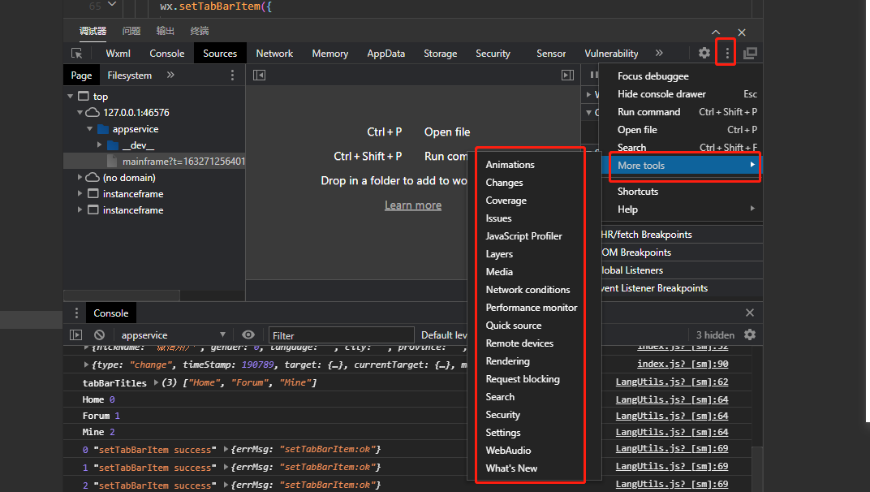Toggle the console sidebar panel
This screenshot has width=870, height=492.
76,334
